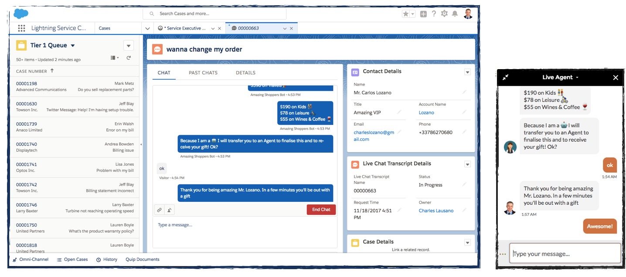This screenshot has height=277, width=626.
Task: Change list display via the table view icon
Action: coord(115,58)
